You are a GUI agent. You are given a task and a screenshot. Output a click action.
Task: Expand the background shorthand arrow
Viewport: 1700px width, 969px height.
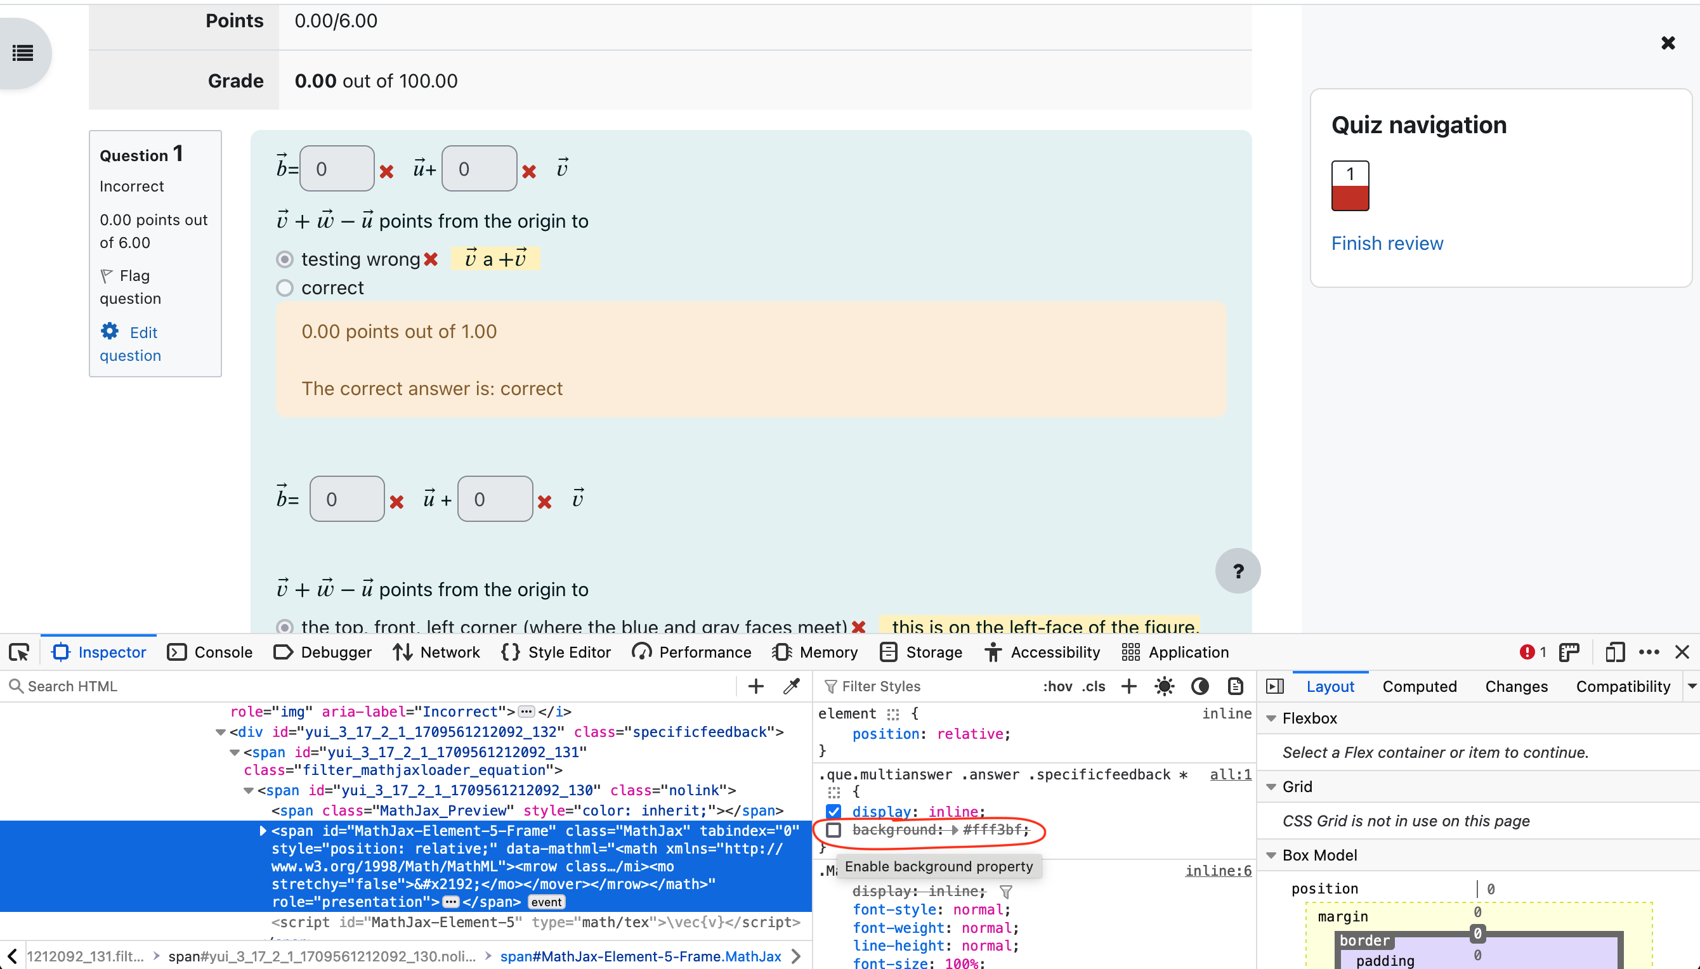[955, 830]
